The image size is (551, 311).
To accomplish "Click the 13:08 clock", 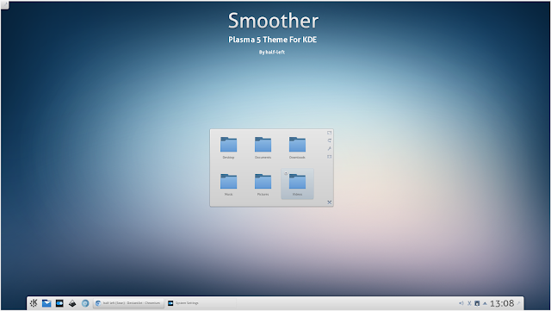I will 502,303.
